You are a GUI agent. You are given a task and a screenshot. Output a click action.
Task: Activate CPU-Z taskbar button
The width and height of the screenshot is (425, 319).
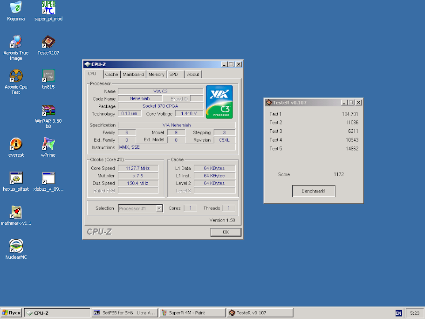pos(57,313)
